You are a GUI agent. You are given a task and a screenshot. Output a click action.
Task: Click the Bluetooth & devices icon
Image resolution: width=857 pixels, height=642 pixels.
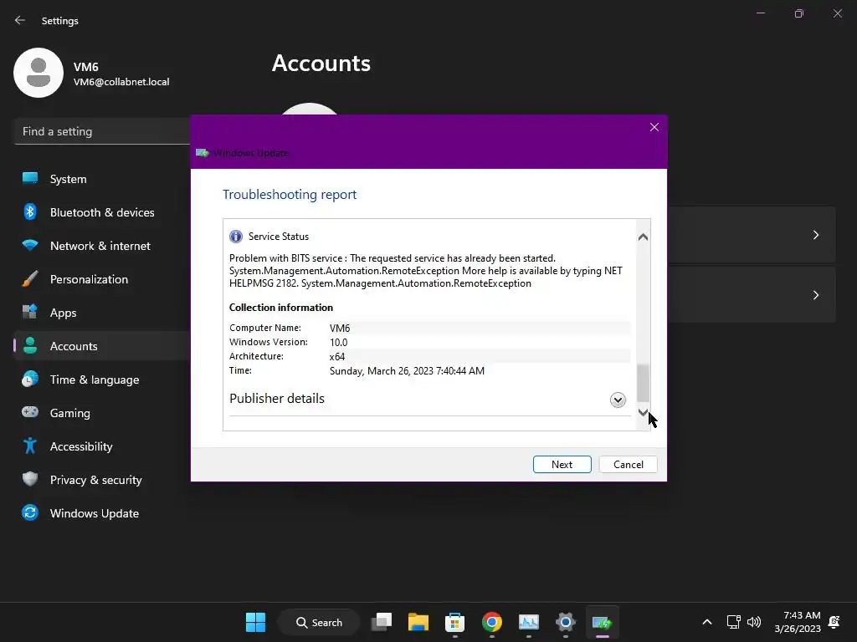(x=30, y=211)
